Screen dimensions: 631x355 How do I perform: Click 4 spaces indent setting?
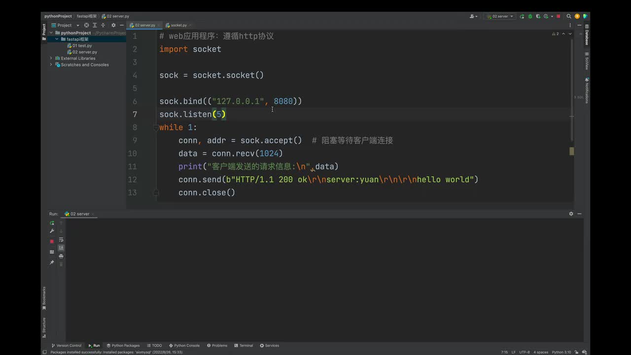click(x=541, y=352)
